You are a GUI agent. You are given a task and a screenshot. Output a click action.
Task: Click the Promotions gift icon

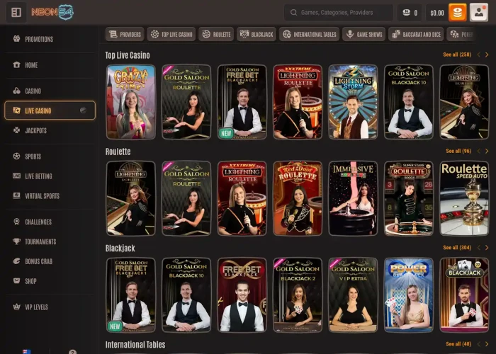(x=17, y=39)
